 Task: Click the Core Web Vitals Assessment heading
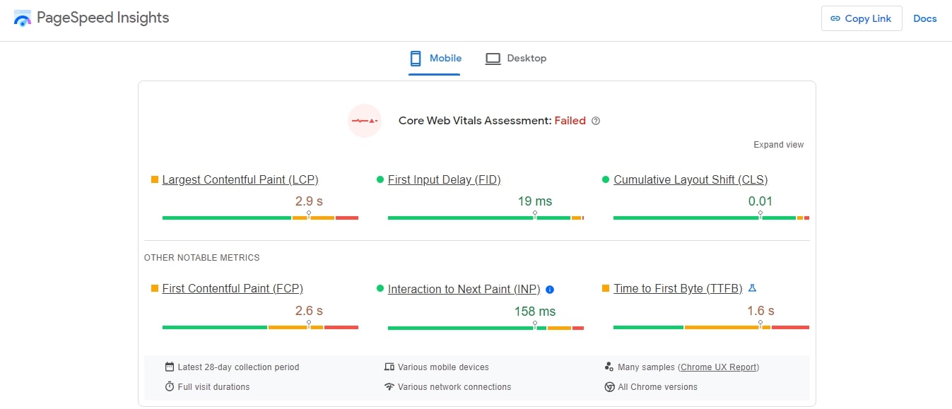(475, 121)
